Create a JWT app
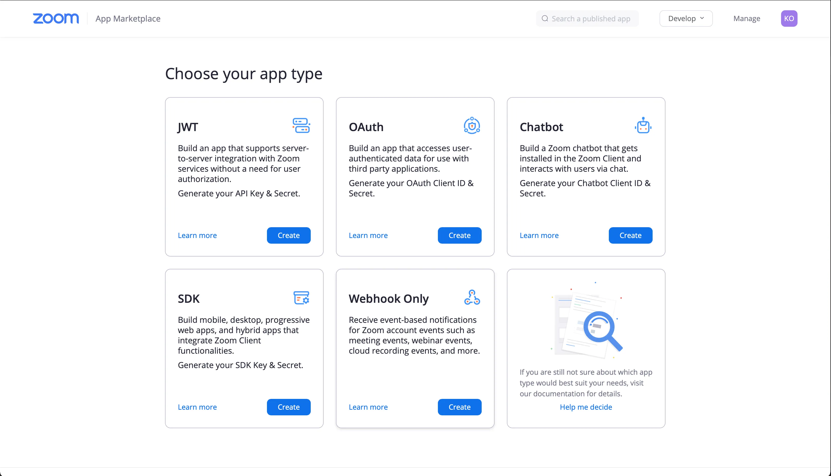831x476 pixels. [x=289, y=235]
